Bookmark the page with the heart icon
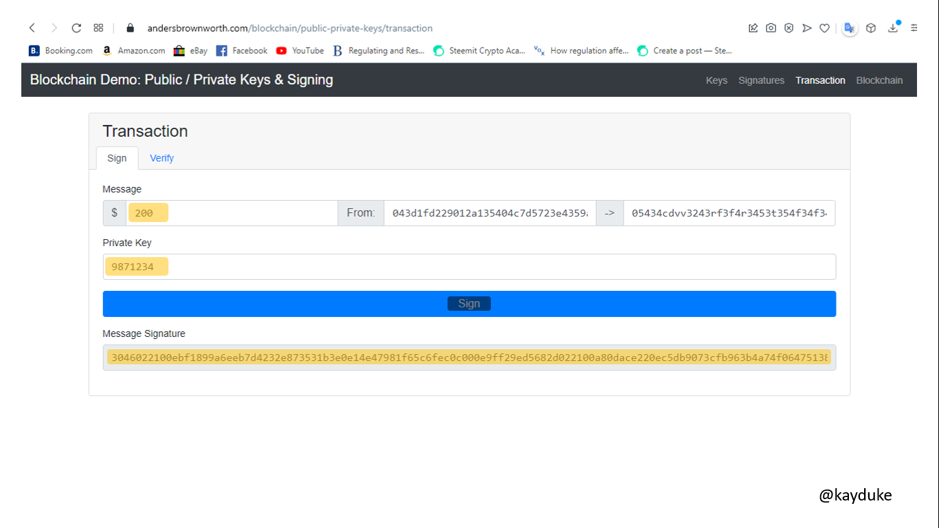The image size is (939, 528). coord(824,28)
